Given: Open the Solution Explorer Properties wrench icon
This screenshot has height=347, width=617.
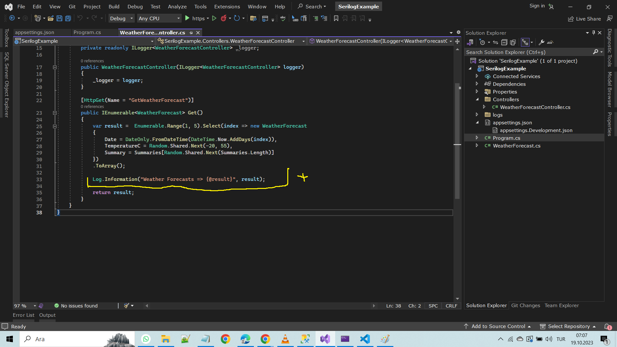Looking at the screenshot, I should 541,42.
